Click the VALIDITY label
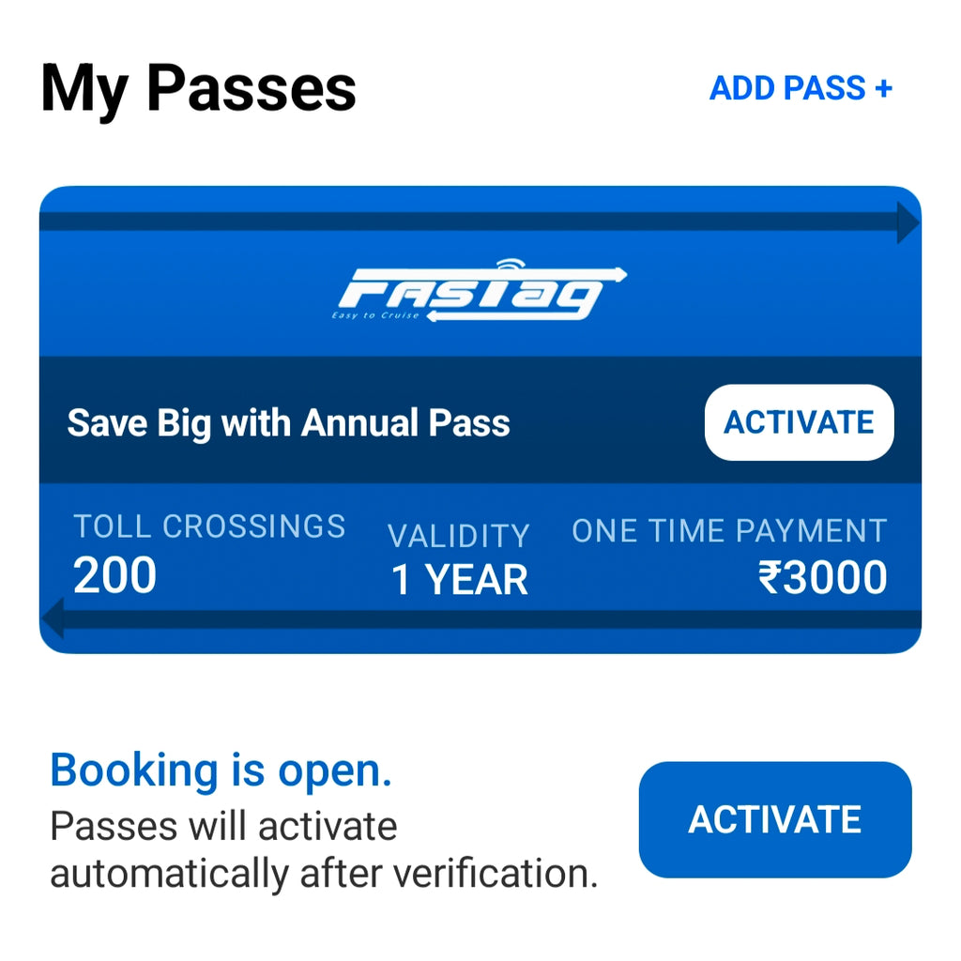 pyautogui.click(x=459, y=536)
